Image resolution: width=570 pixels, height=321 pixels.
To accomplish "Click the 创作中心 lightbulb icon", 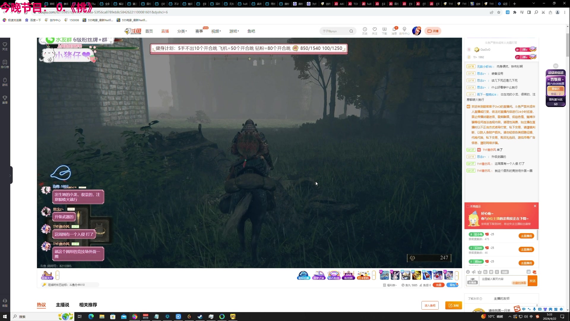I will [x=404, y=29].
